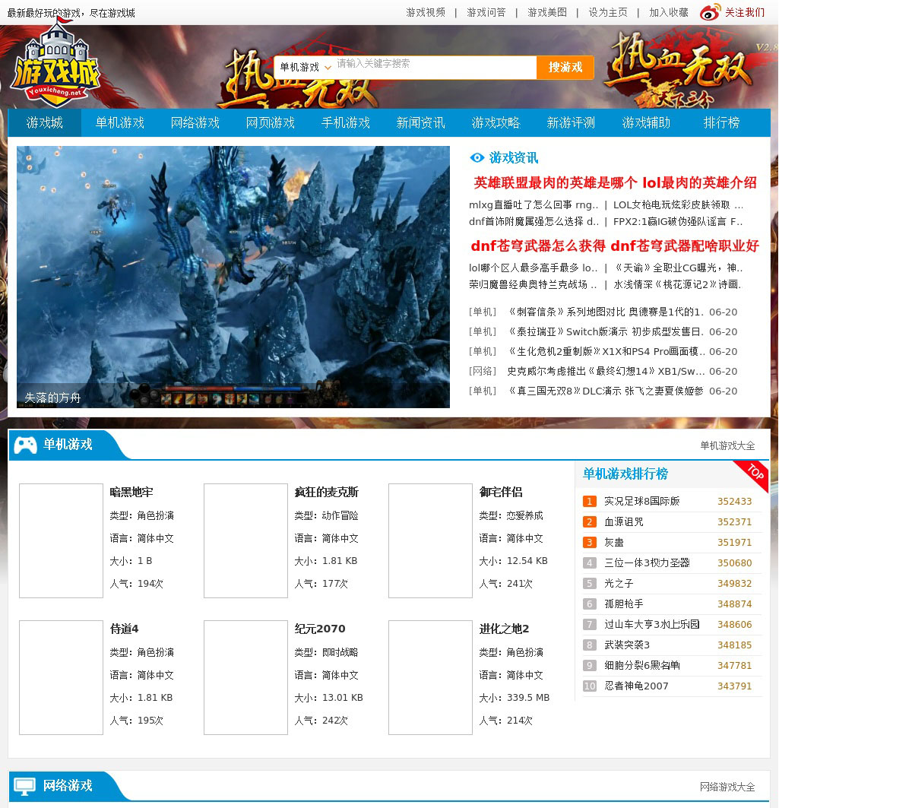The image size is (912, 808).
Task: Open the 荣归魔兽经典奥特兰克战场 link
Action: tap(533, 284)
